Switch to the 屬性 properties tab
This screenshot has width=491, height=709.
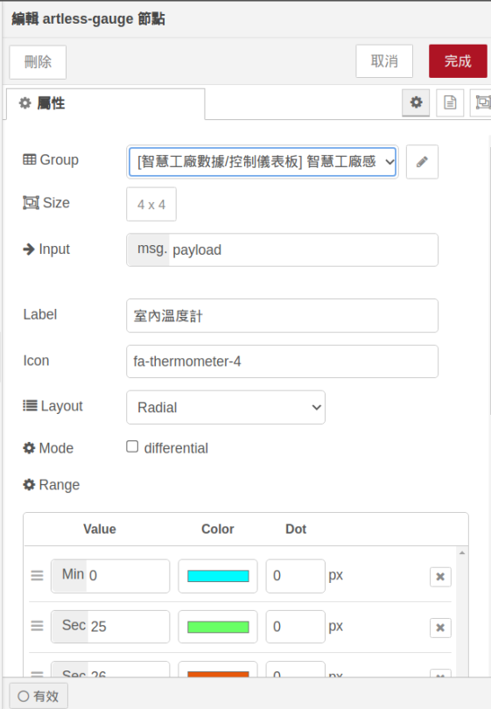pyautogui.click(x=105, y=103)
